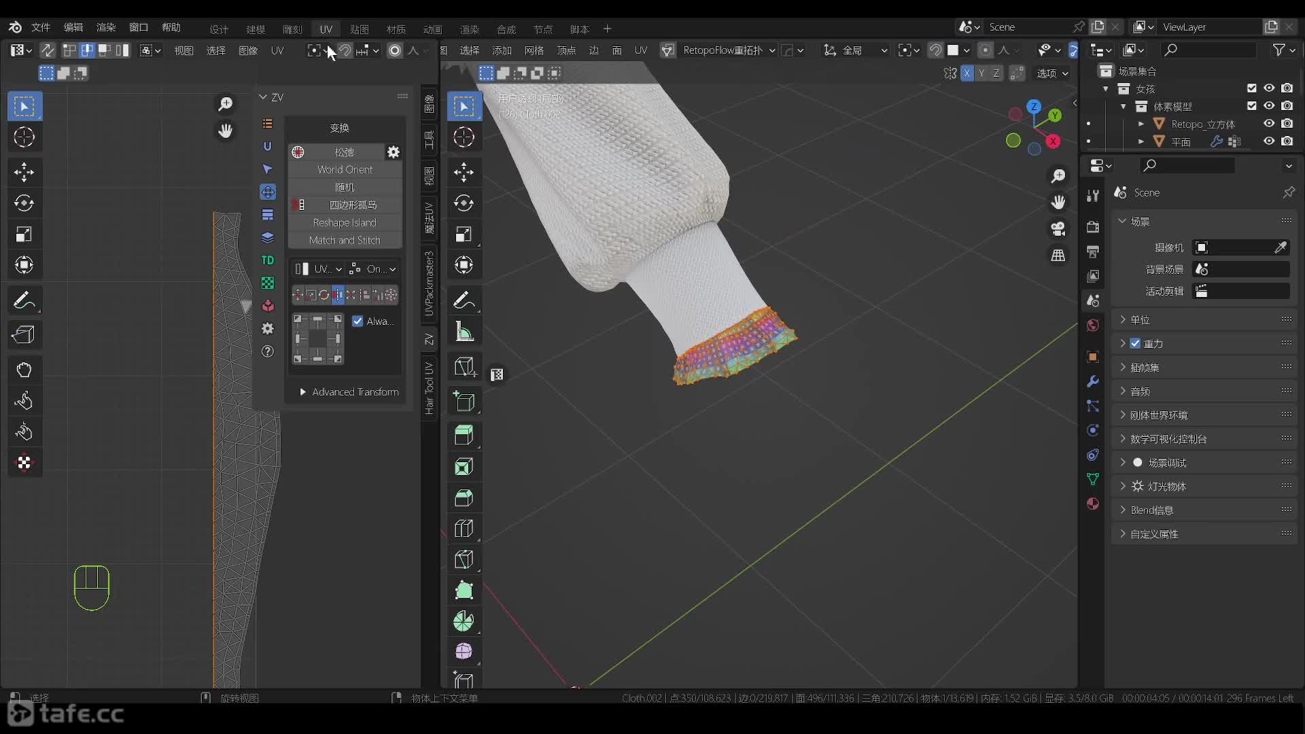Open the 全局 transform orientation dropdown
The image size is (1305, 734).
tap(856, 50)
